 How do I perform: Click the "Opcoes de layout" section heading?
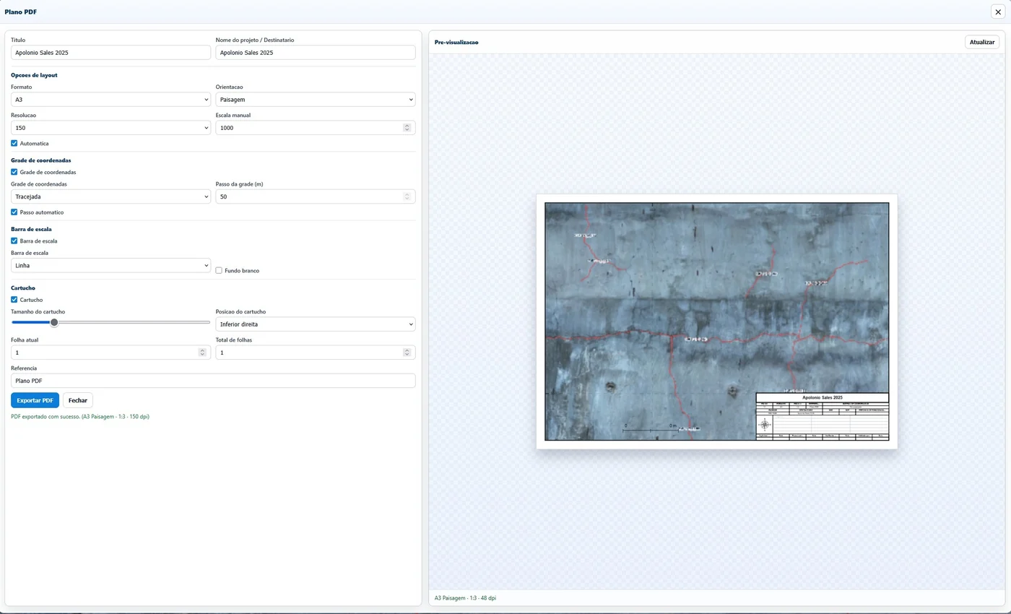[34, 75]
